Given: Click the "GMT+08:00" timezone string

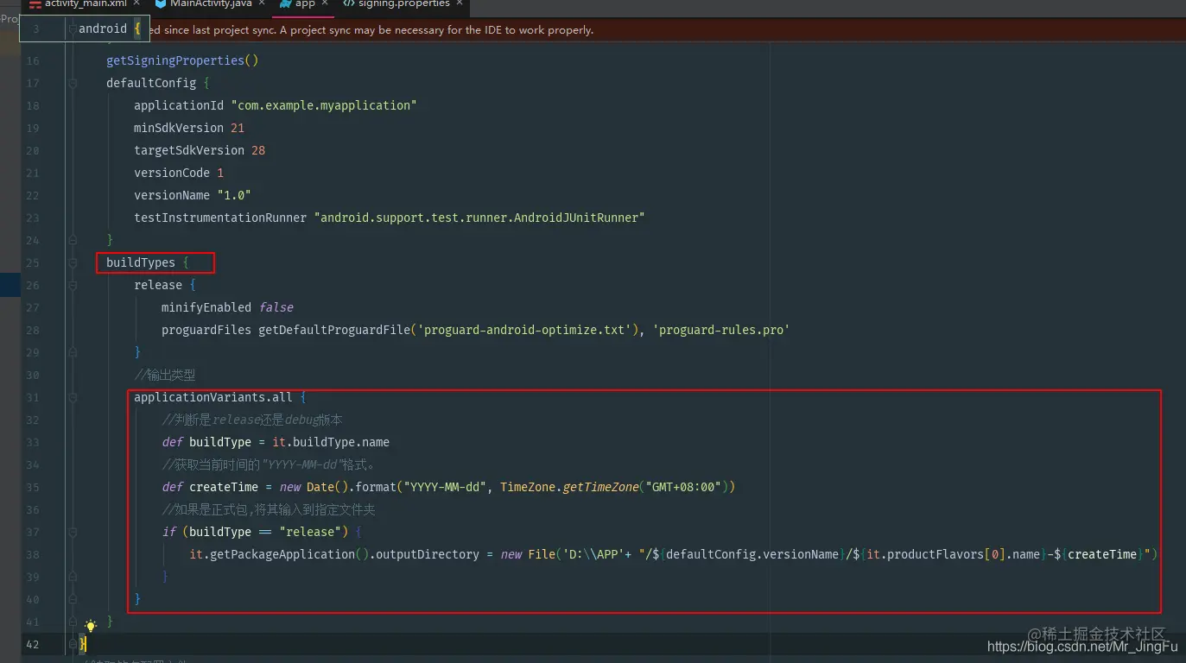Looking at the screenshot, I should click(x=683, y=487).
